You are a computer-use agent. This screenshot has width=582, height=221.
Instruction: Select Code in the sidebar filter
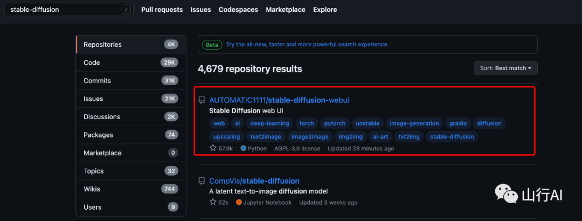[x=92, y=63]
